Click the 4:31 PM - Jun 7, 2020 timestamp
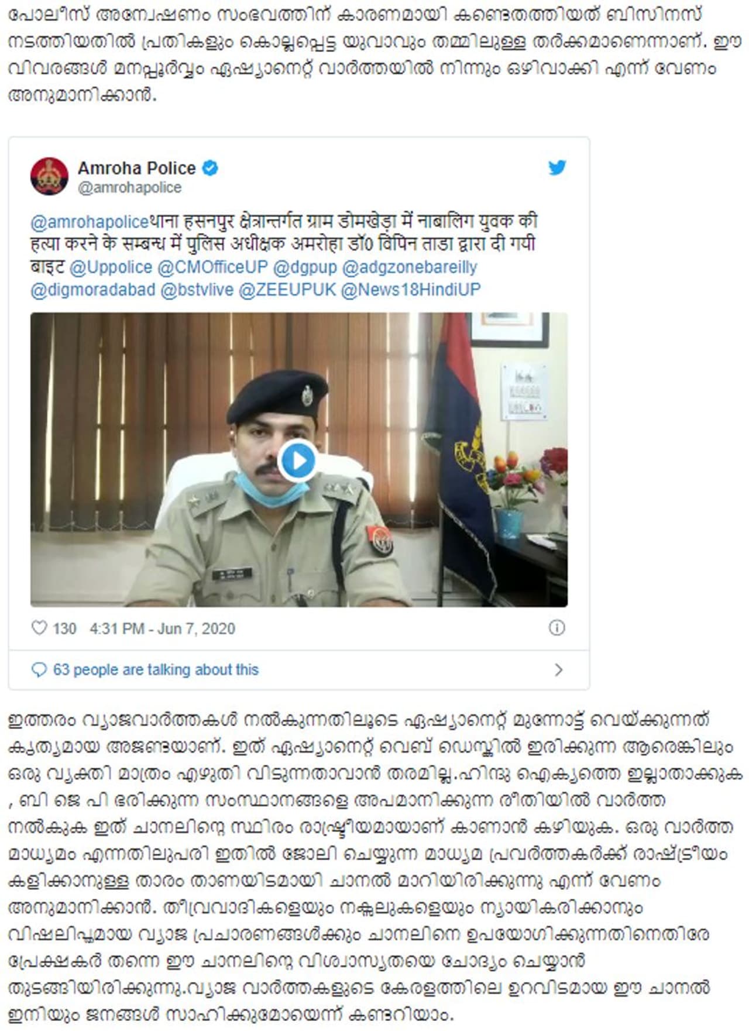The image size is (749, 1031). click(x=162, y=628)
